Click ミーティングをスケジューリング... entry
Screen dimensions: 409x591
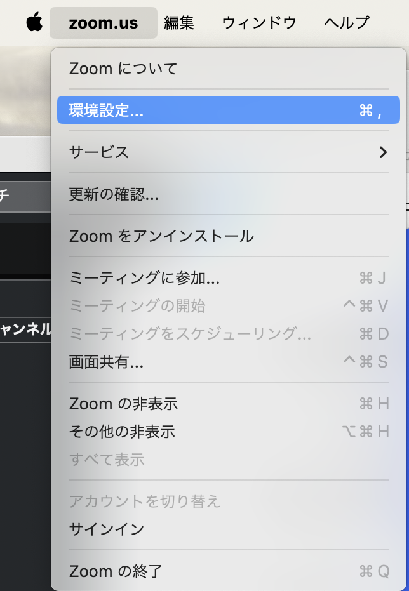[190, 334]
